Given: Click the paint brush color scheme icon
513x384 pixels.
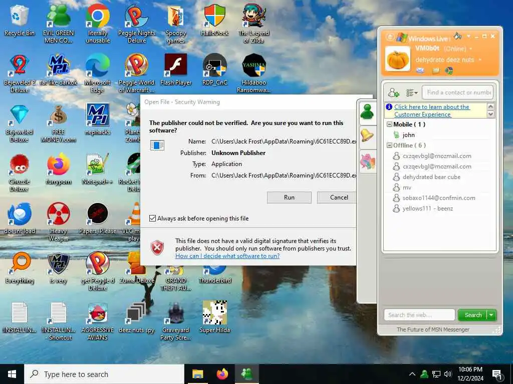Looking at the screenshot, I should [x=458, y=35].
